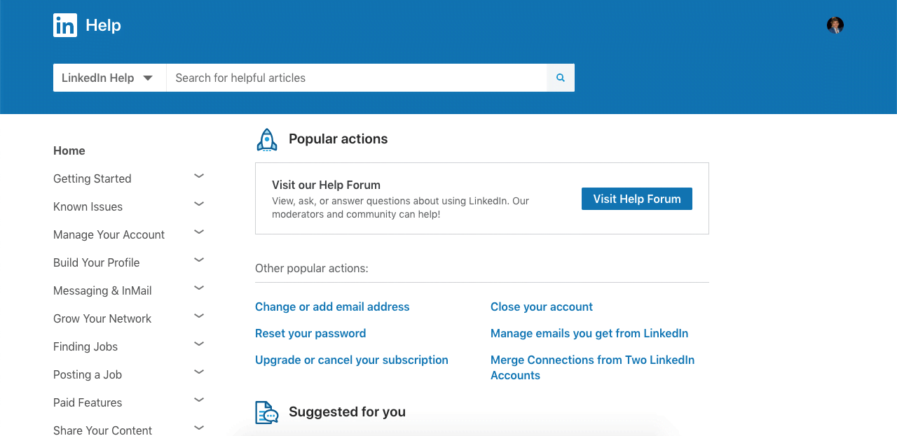Open Merge Connections from Two LinkedIn Accounts

[x=593, y=367]
